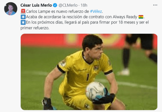Click the asterisk emoji before 'En los'

pyautogui.click(x=23, y=22)
